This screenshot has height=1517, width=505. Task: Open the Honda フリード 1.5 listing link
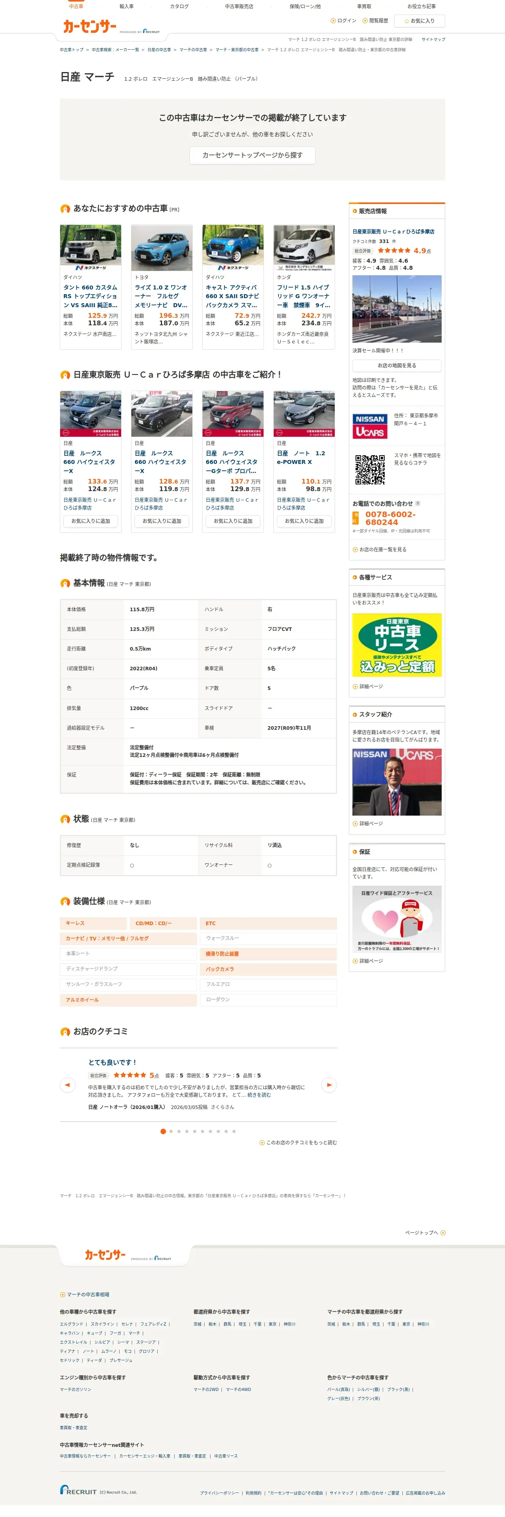tap(304, 296)
